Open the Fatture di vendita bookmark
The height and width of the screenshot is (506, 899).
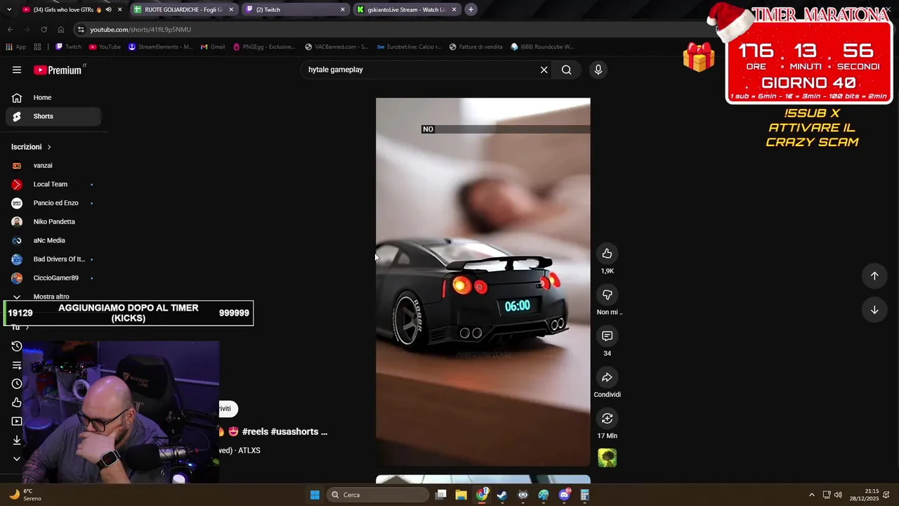point(476,47)
